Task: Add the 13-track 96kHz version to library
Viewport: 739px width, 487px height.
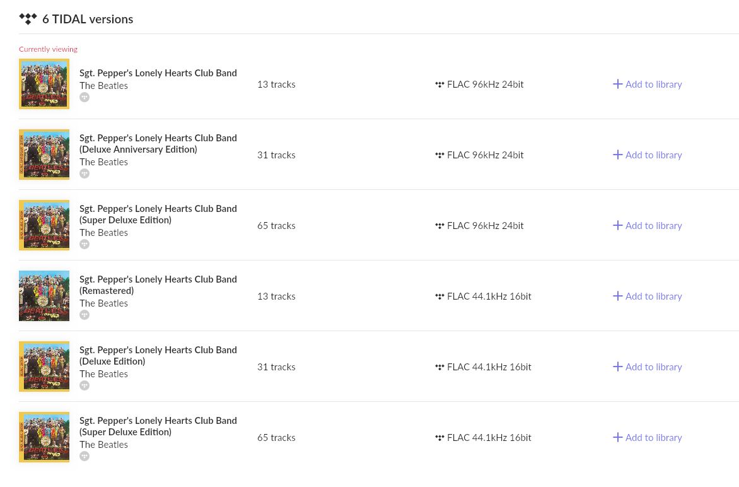Action: pyautogui.click(x=647, y=85)
